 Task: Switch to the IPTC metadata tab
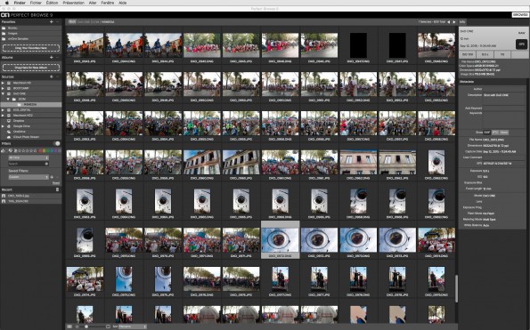pos(495,133)
